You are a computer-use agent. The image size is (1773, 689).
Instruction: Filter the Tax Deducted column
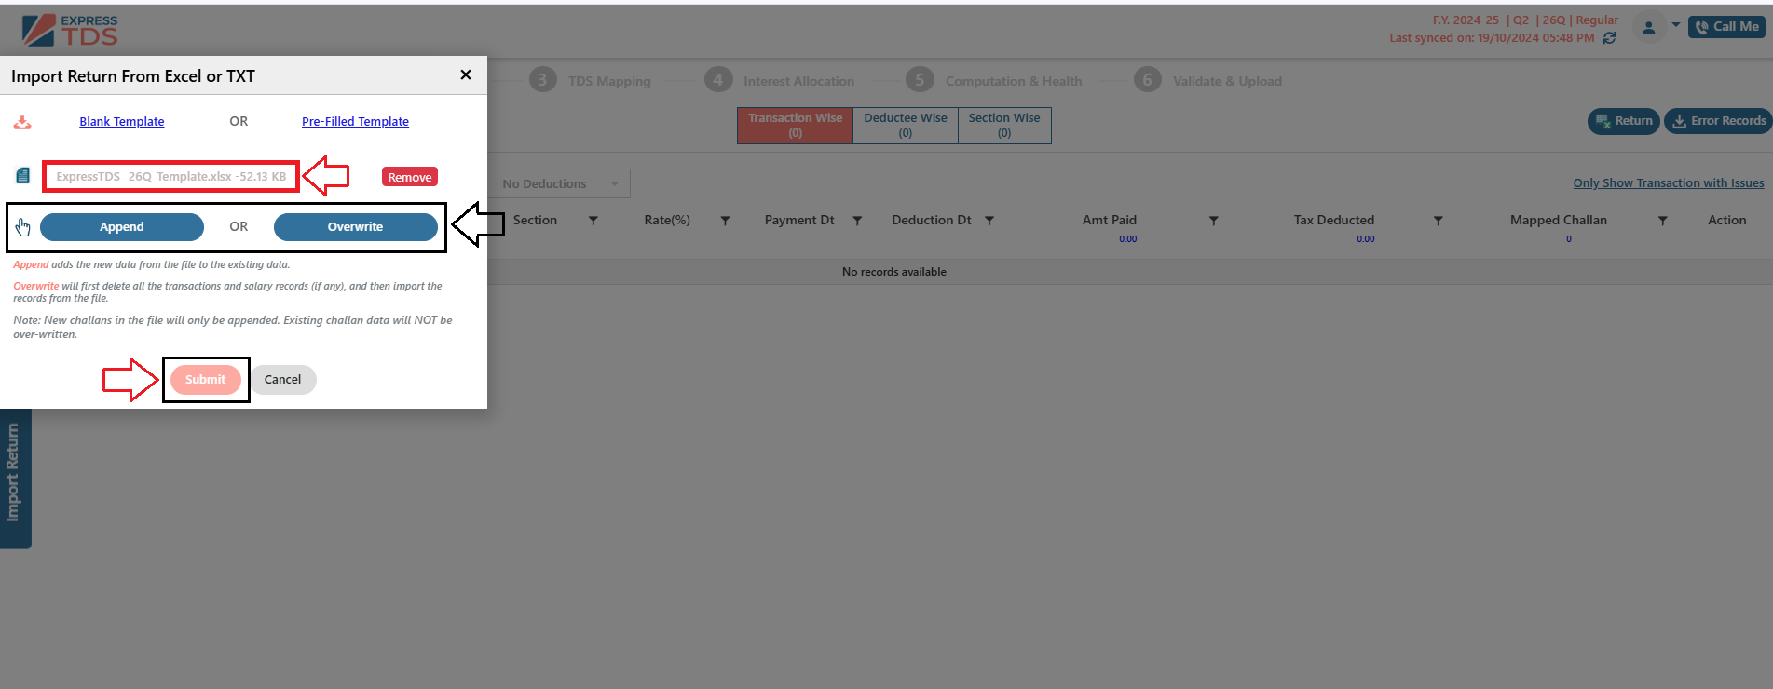click(x=1438, y=221)
